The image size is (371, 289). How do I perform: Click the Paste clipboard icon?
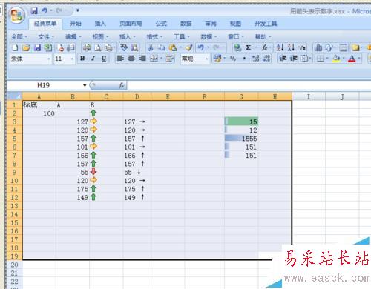point(173,47)
